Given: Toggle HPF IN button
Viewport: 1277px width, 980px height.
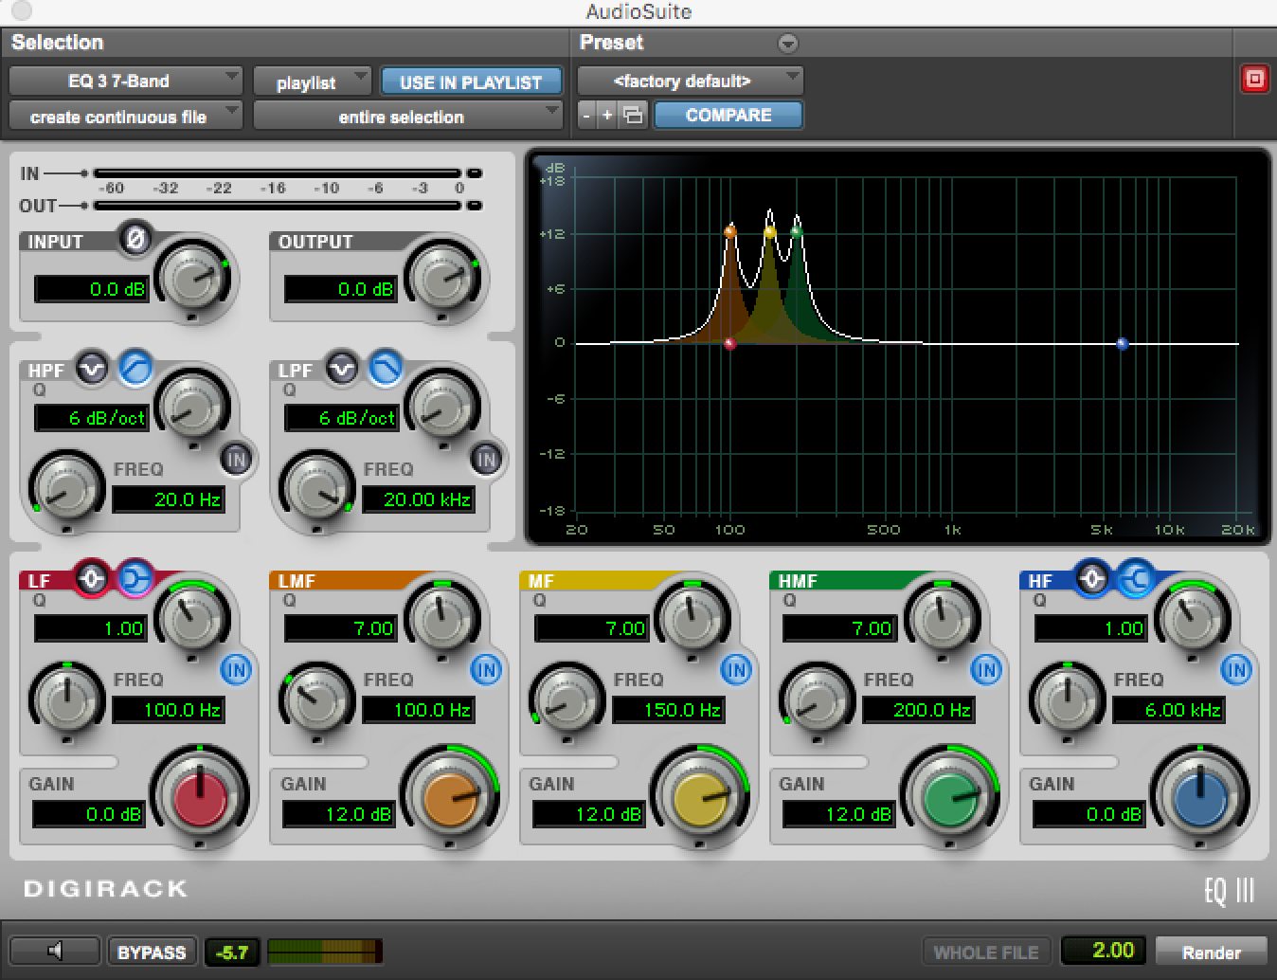Looking at the screenshot, I should pos(236,460).
